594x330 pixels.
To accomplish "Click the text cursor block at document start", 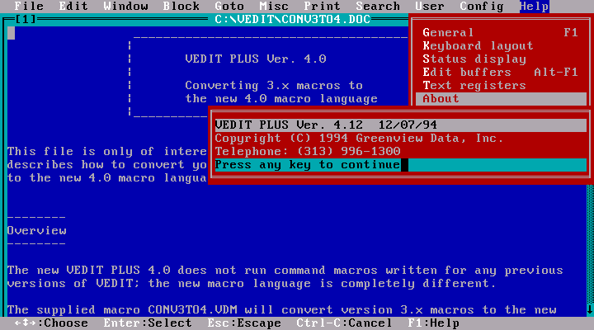I will (x=11, y=33).
